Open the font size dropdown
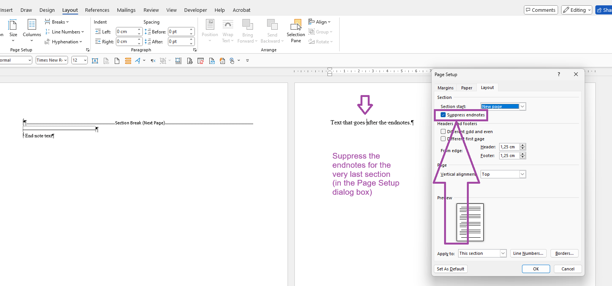 pyautogui.click(x=85, y=60)
